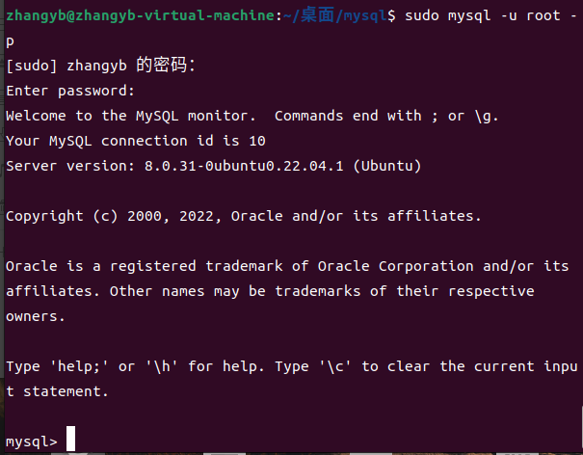Click the "(Ubuntu)" text in version line
Screen dimensions: 583x455
point(387,166)
